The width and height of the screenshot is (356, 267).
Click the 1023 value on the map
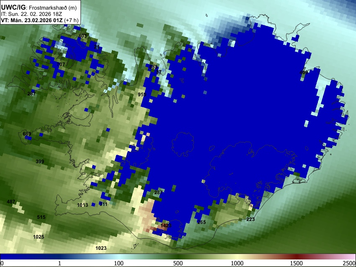101,248
